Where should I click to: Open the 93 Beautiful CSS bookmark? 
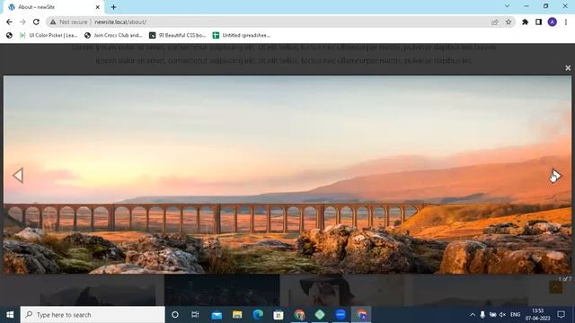point(178,35)
